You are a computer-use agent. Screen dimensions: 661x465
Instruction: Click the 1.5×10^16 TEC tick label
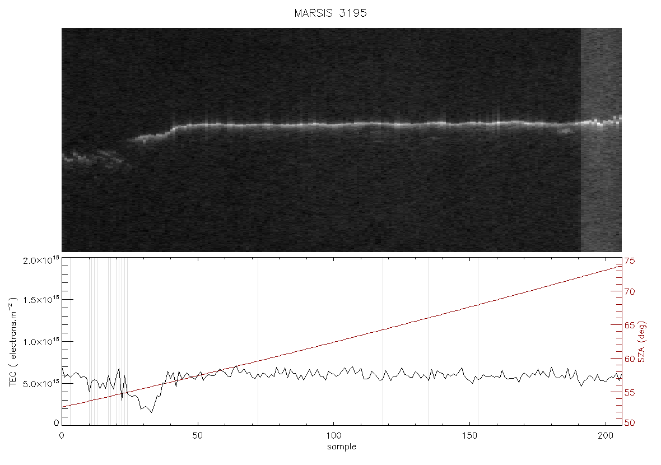41,299
